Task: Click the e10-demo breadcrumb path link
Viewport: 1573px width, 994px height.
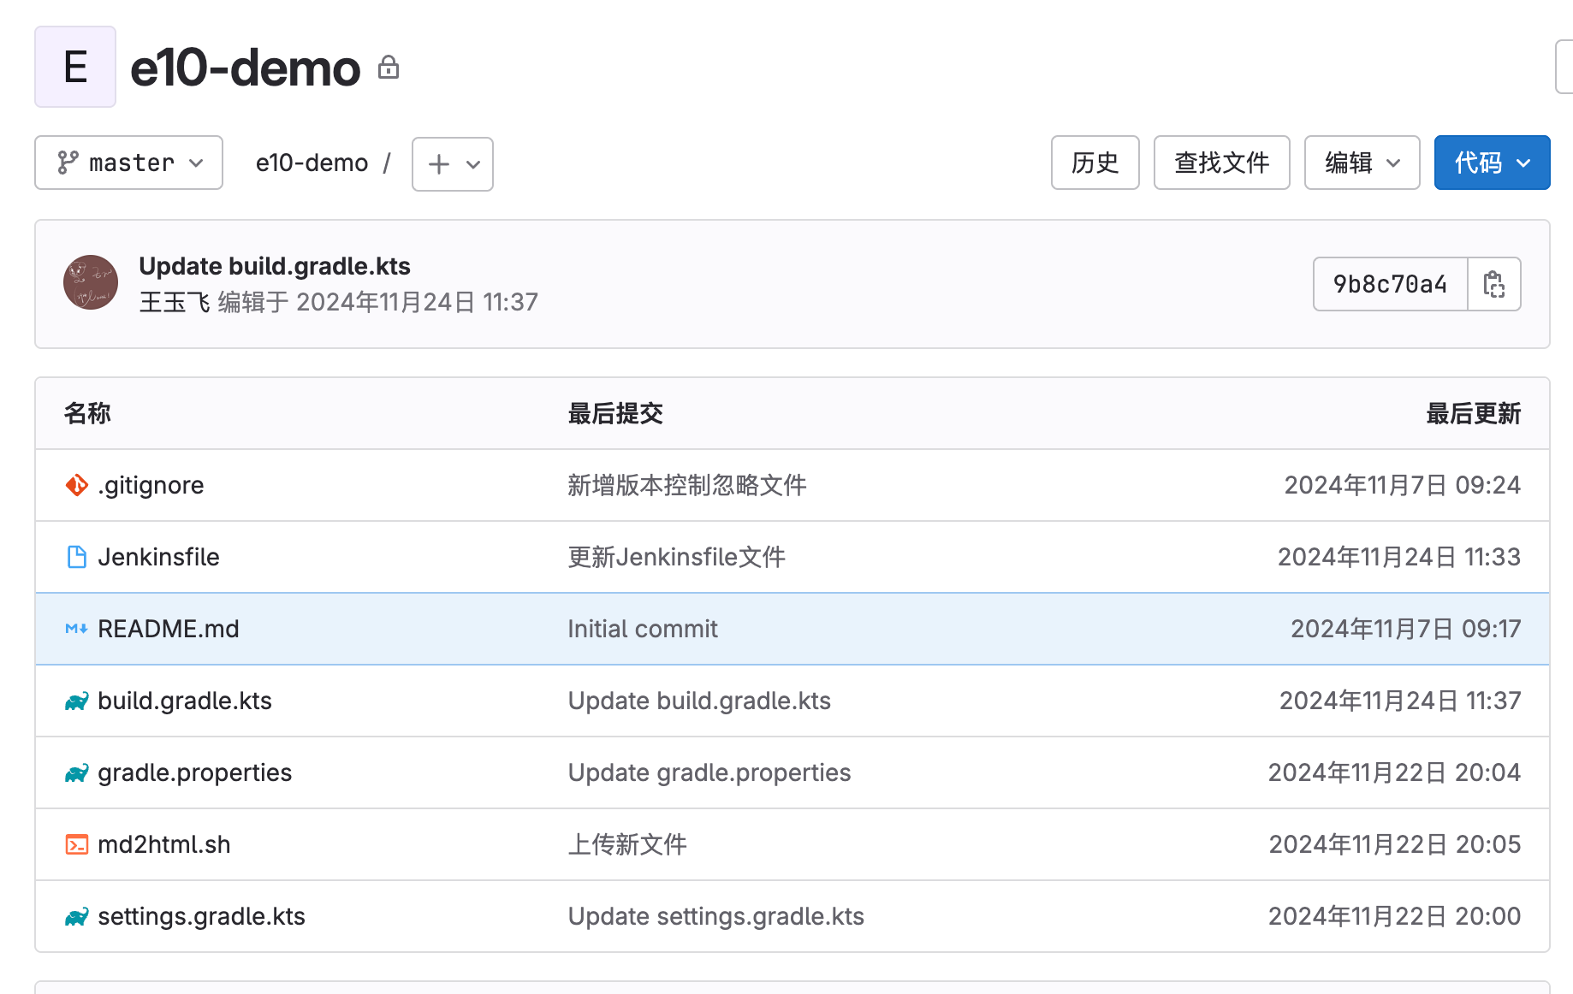Action: (312, 163)
